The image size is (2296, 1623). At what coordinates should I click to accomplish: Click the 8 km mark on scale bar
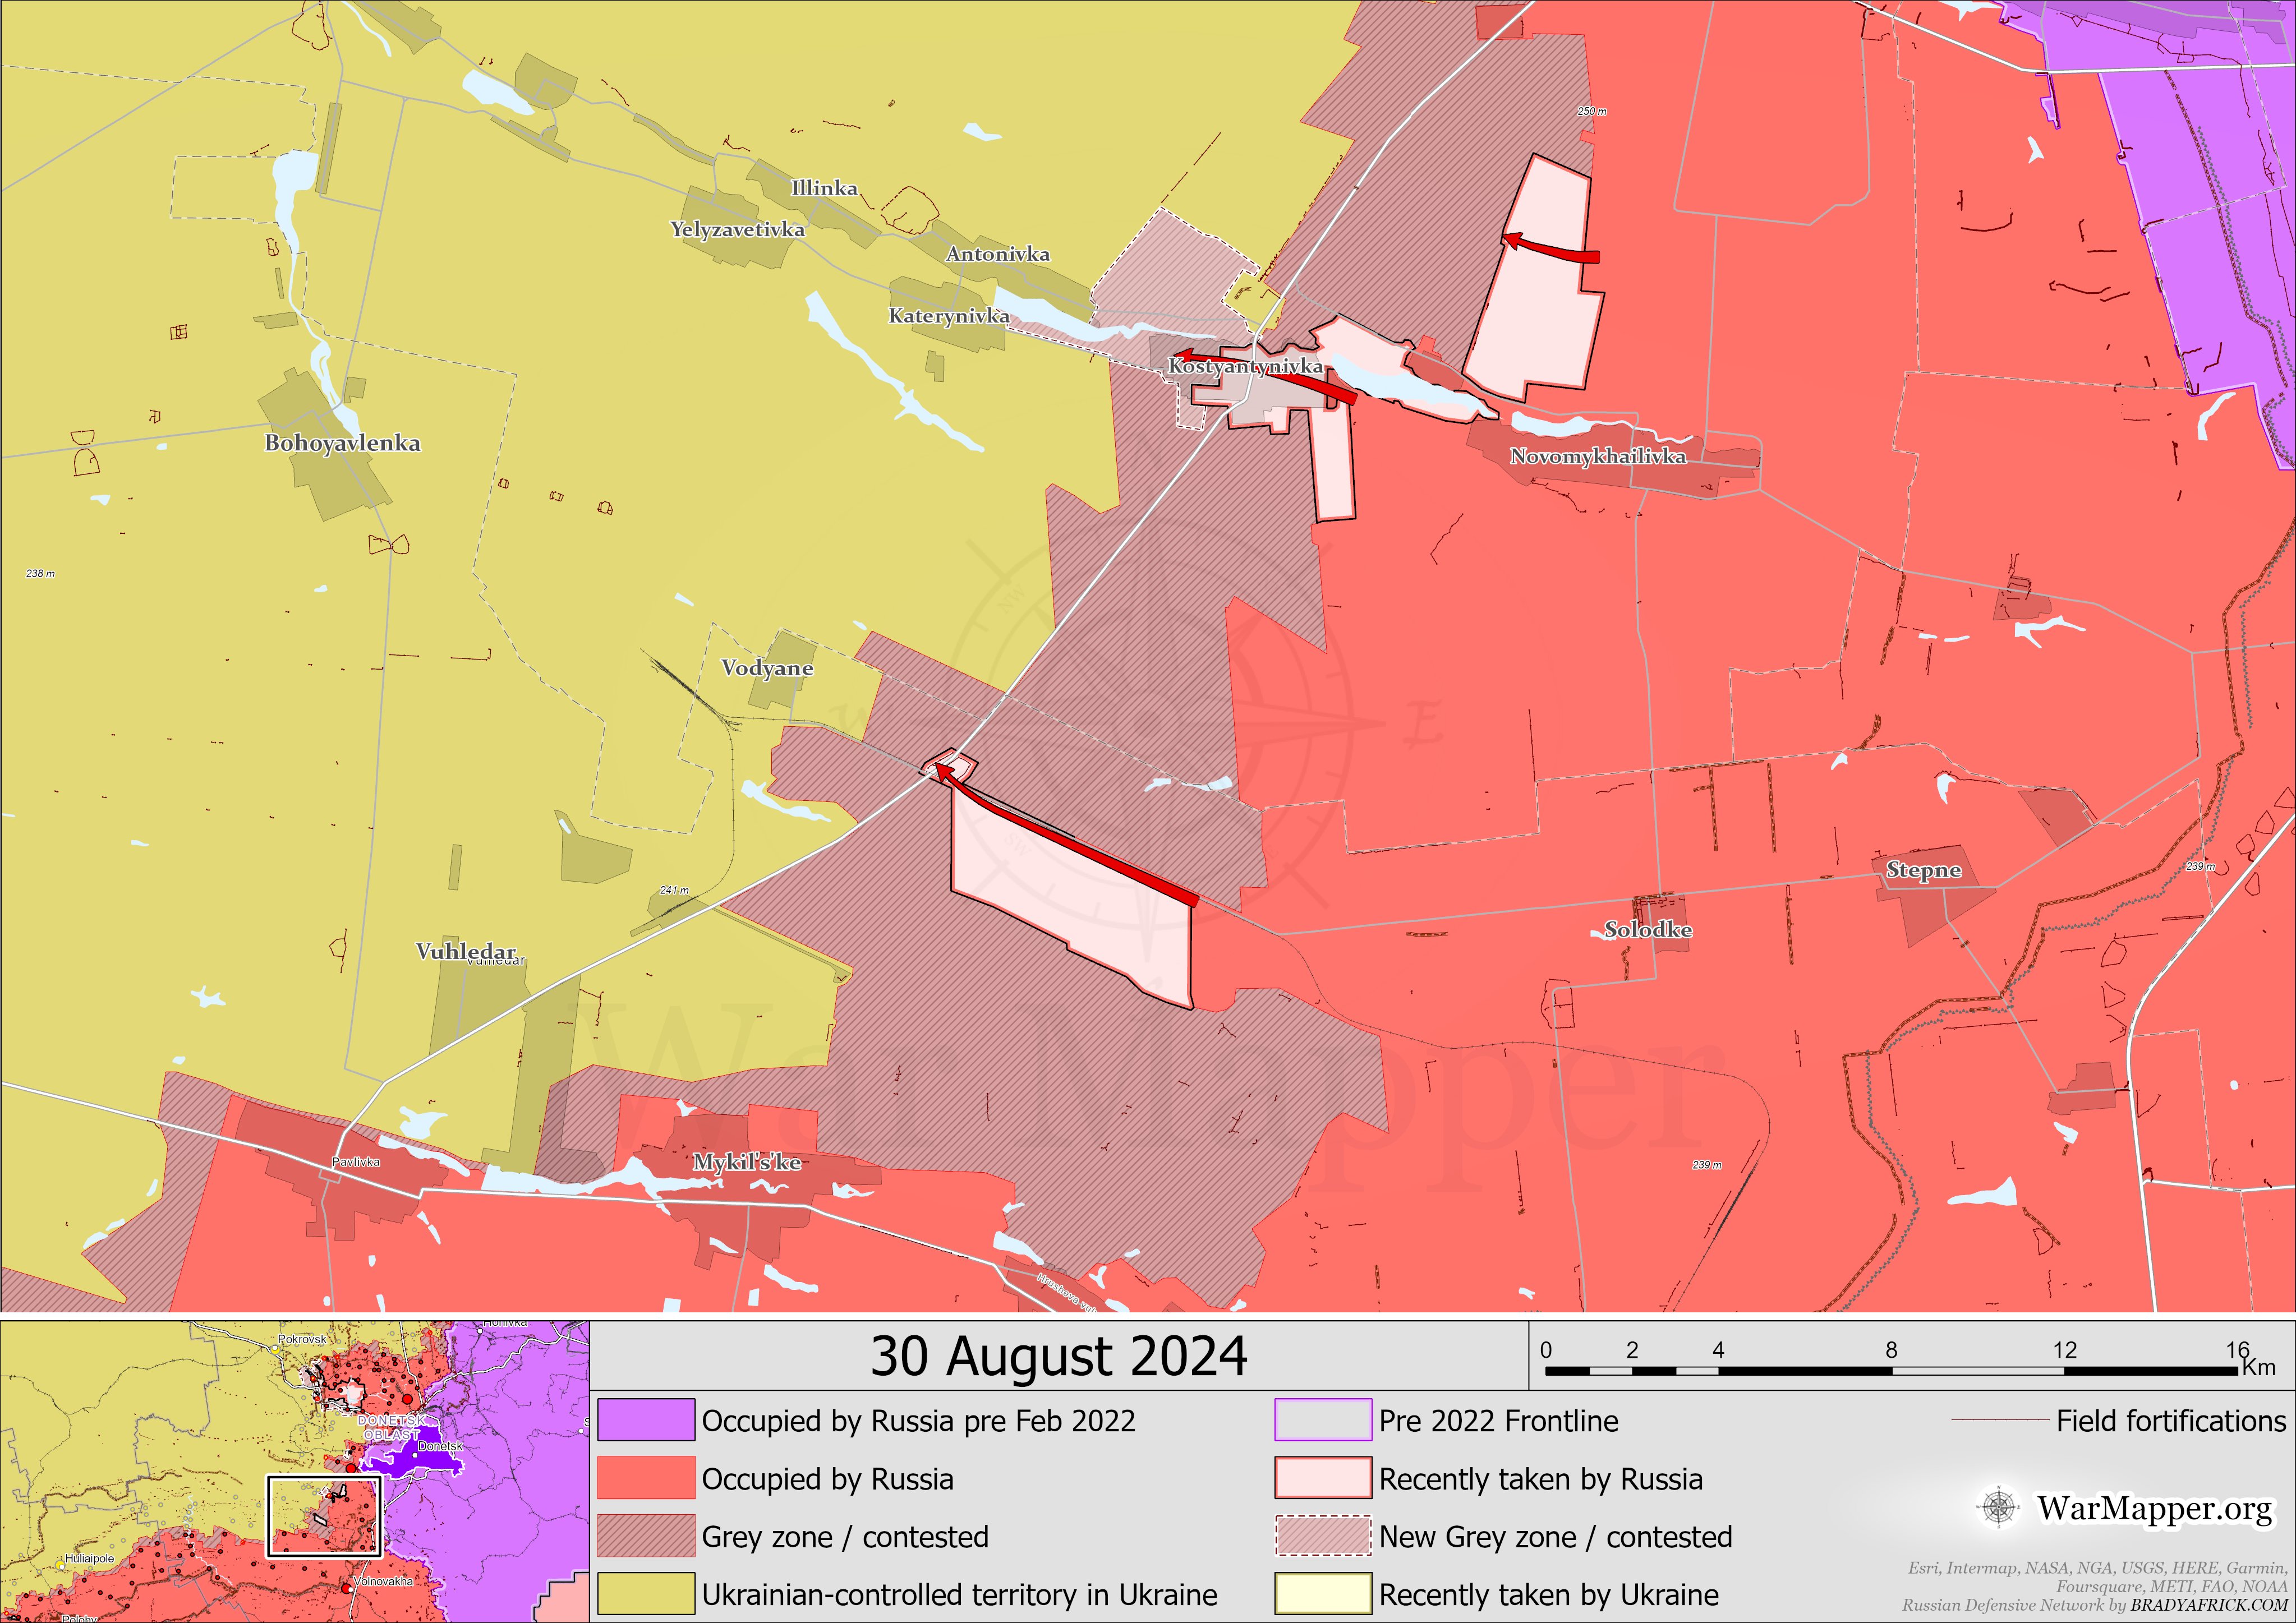1891,1351
